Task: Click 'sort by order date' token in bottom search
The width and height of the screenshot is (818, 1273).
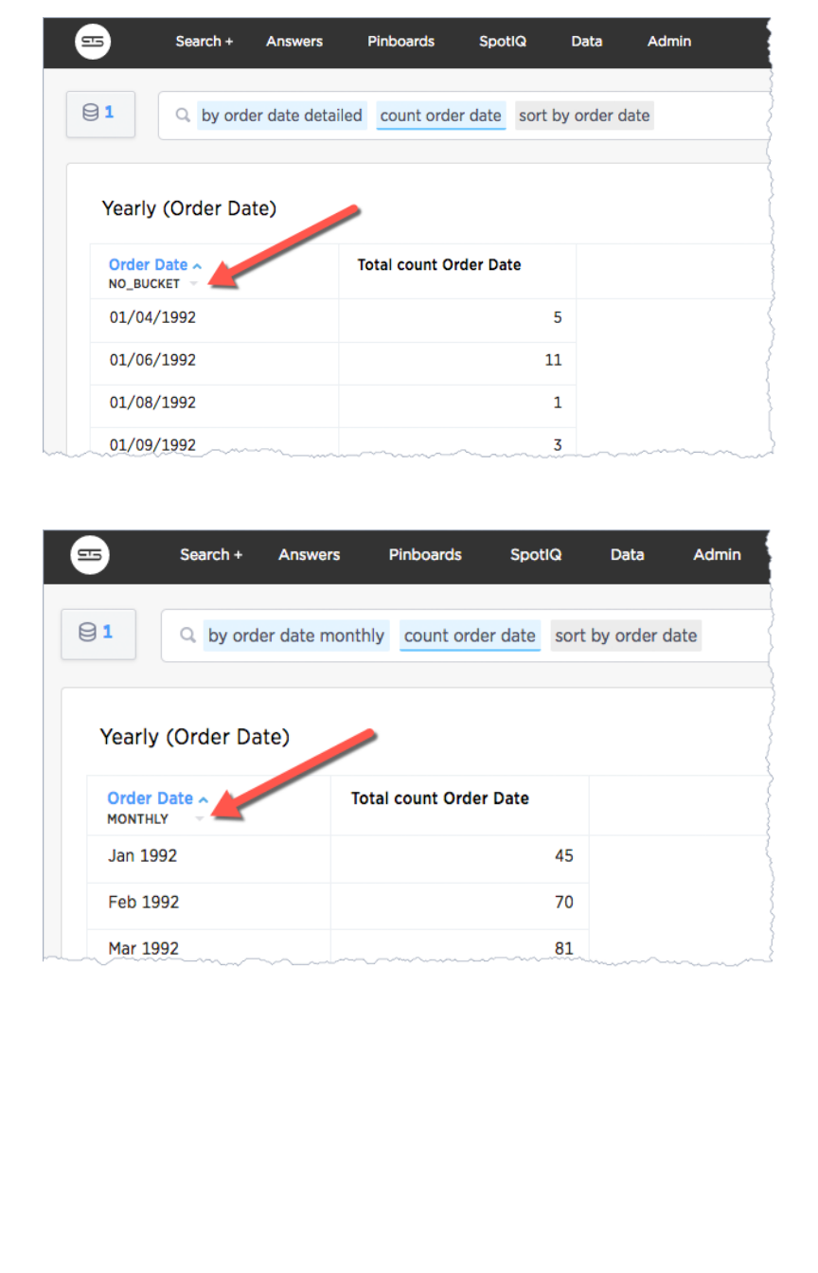Action: point(626,636)
